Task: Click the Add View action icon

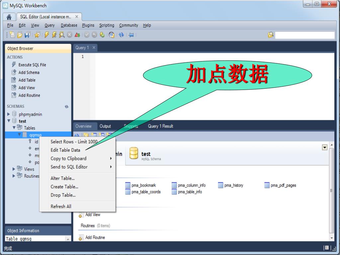Action: tap(14, 87)
